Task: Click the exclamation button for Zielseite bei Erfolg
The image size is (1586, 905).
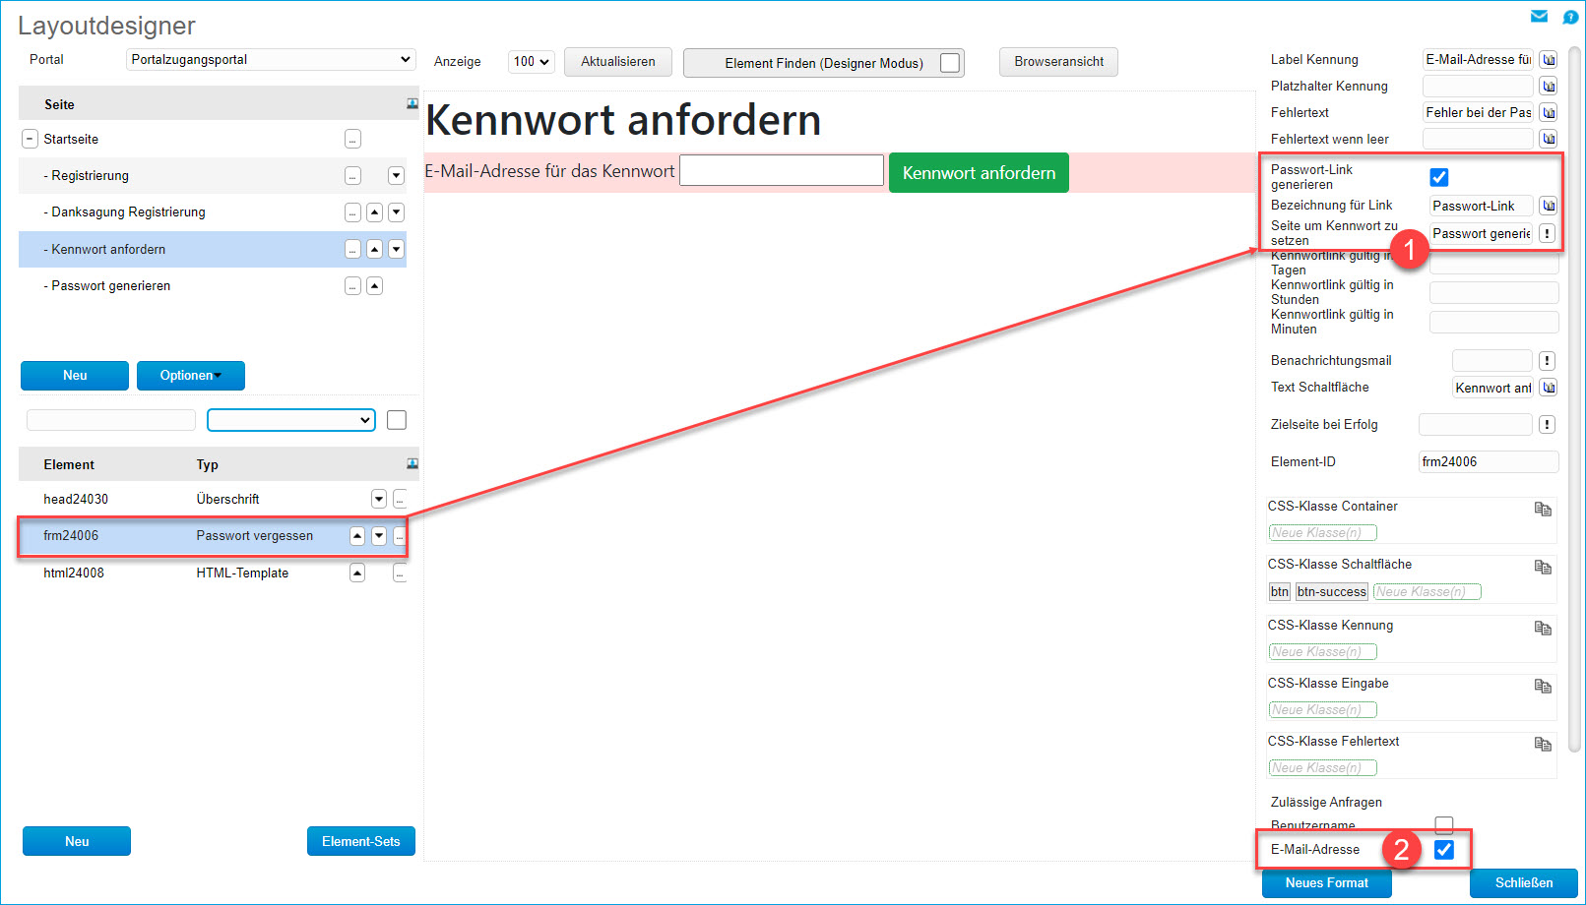Action: point(1548,425)
